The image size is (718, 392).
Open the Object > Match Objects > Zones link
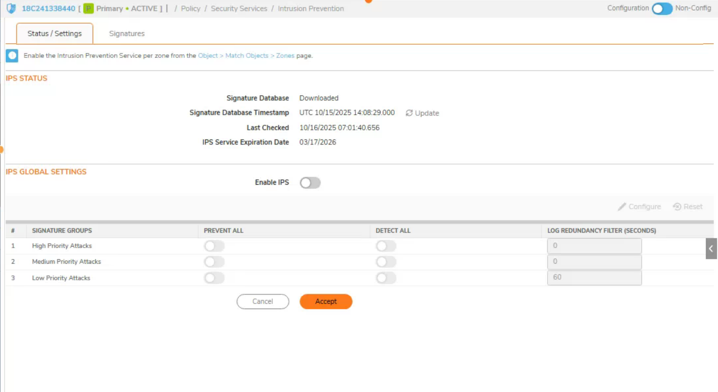[x=246, y=56]
